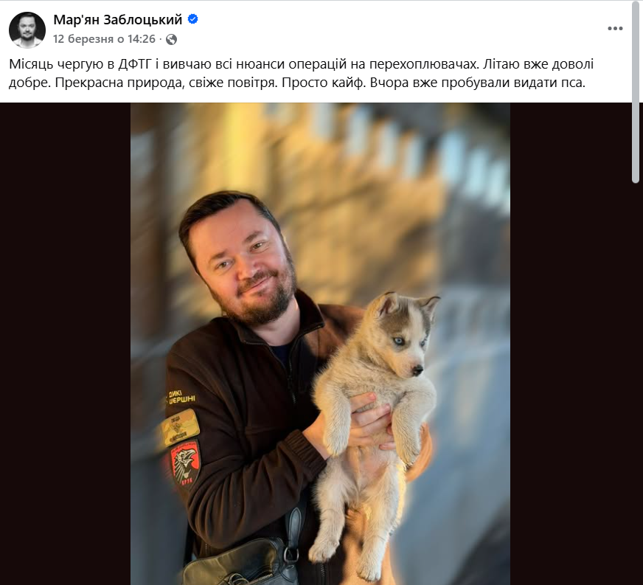Click the post text starting "Місяць чергую"
The height and width of the screenshot is (585, 643).
pos(302,74)
